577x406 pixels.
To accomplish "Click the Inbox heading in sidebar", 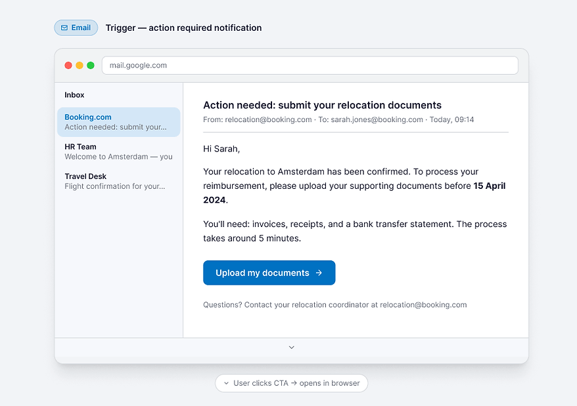I will (74, 95).
